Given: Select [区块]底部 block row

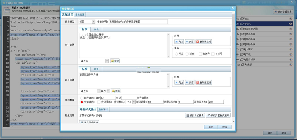Looking at the screenshot, I should pyautogui.click(x=264, y=64).
